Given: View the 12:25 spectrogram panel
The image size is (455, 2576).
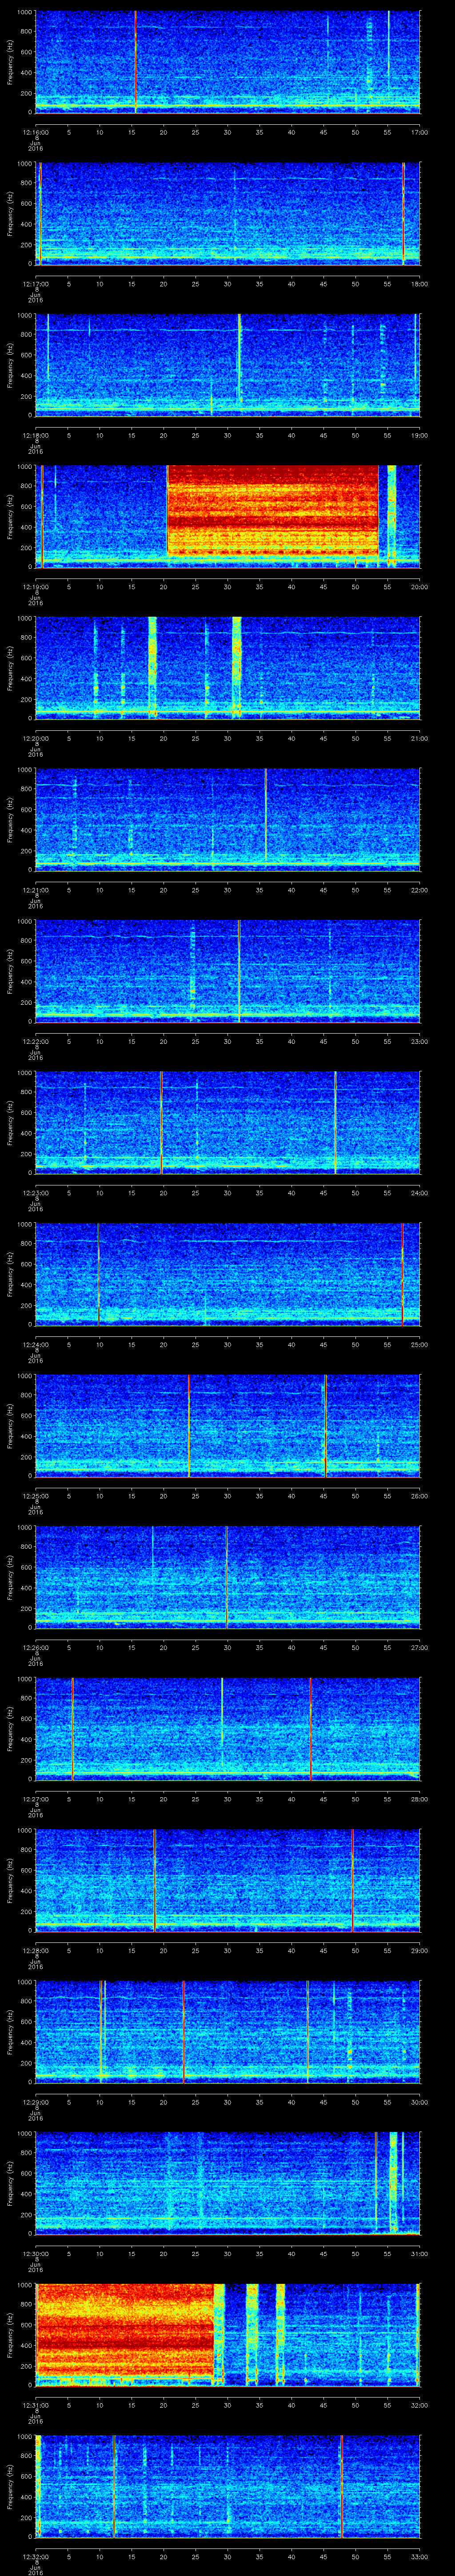Looking at the screenshot, I should point(228,1425).
